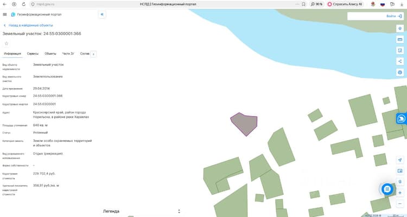
Task: Collapse the left information panel
Action: 102,15
